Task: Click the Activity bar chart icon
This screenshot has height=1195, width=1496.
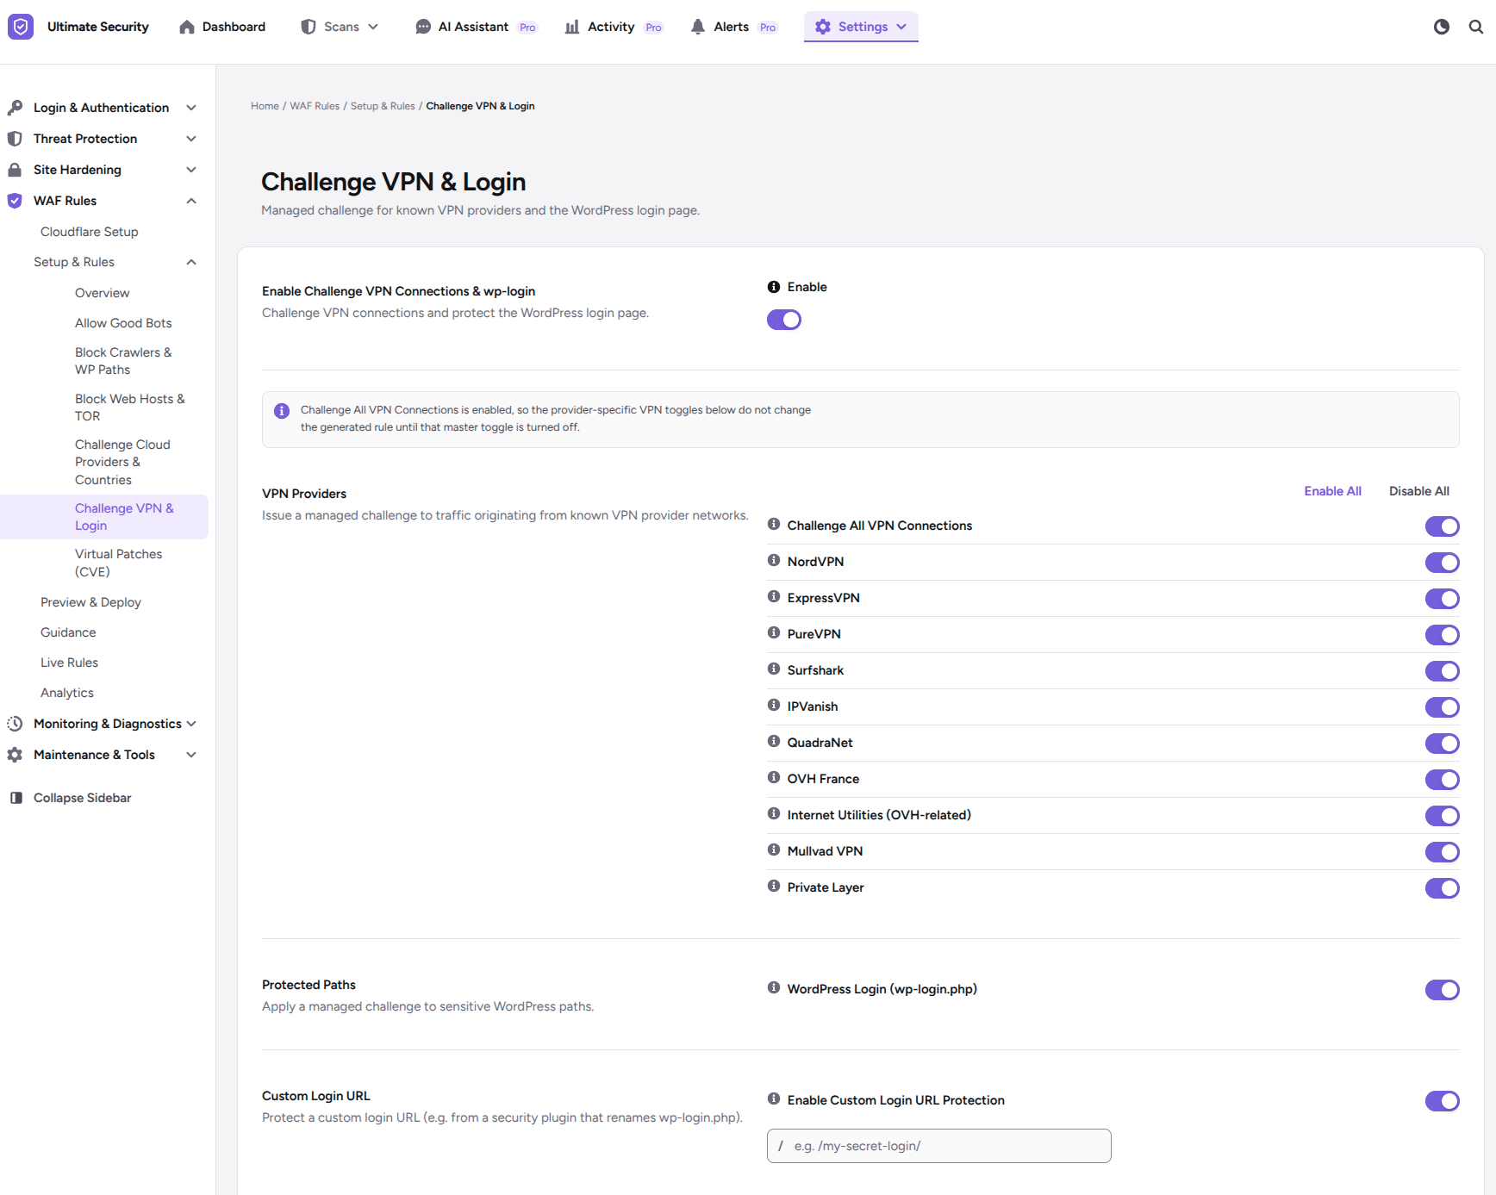Action: 572,27
